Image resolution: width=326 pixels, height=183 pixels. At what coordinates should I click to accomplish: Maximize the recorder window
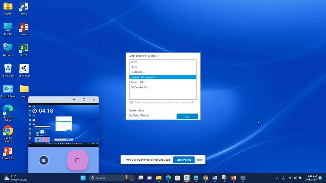click(x=84, y=100)
